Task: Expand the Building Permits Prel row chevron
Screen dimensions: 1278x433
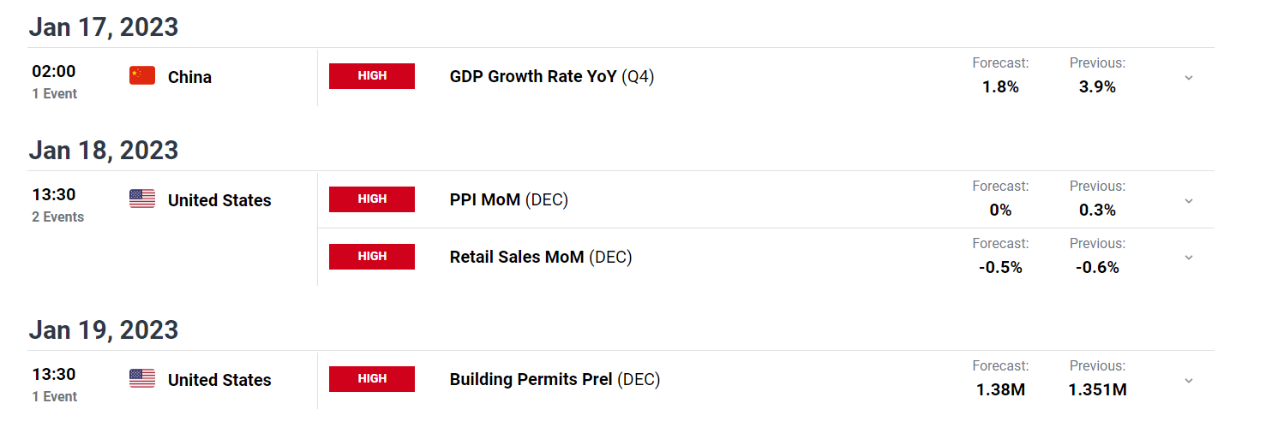Action: tap(1189, 380)
